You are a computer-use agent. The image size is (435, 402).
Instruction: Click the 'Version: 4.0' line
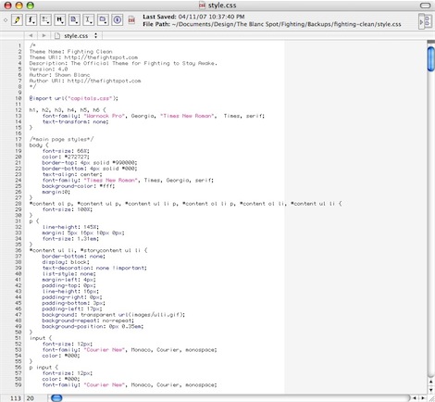tap(48, 69)
